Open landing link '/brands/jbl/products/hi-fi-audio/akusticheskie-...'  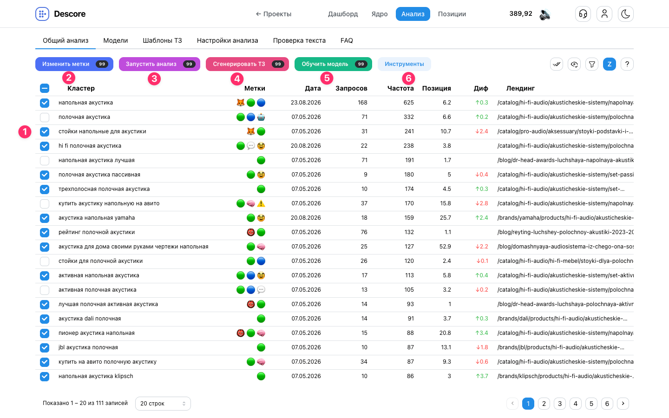[x=561, y=347]
